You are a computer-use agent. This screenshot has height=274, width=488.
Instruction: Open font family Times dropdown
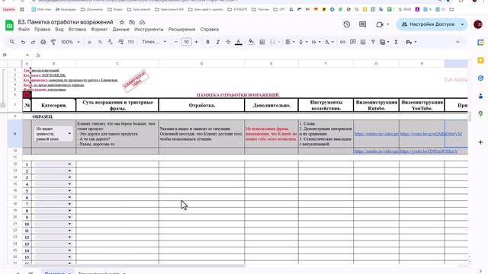(x=154, y=42)
